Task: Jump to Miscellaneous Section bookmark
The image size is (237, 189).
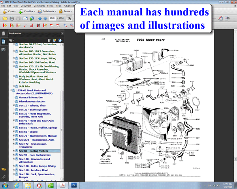Action: click(32, 102)
